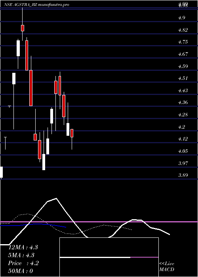
Task: Click the 4.05 price axis label
Action: tap(183, 151)
